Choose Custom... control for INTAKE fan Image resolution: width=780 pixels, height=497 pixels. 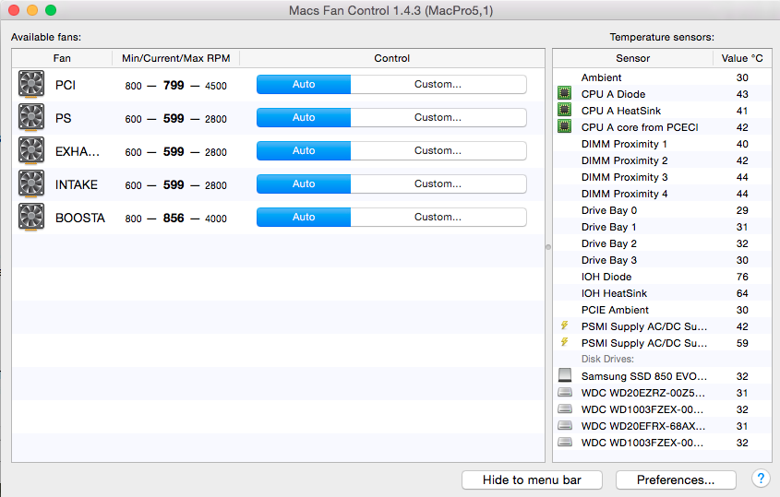point(438,183)
